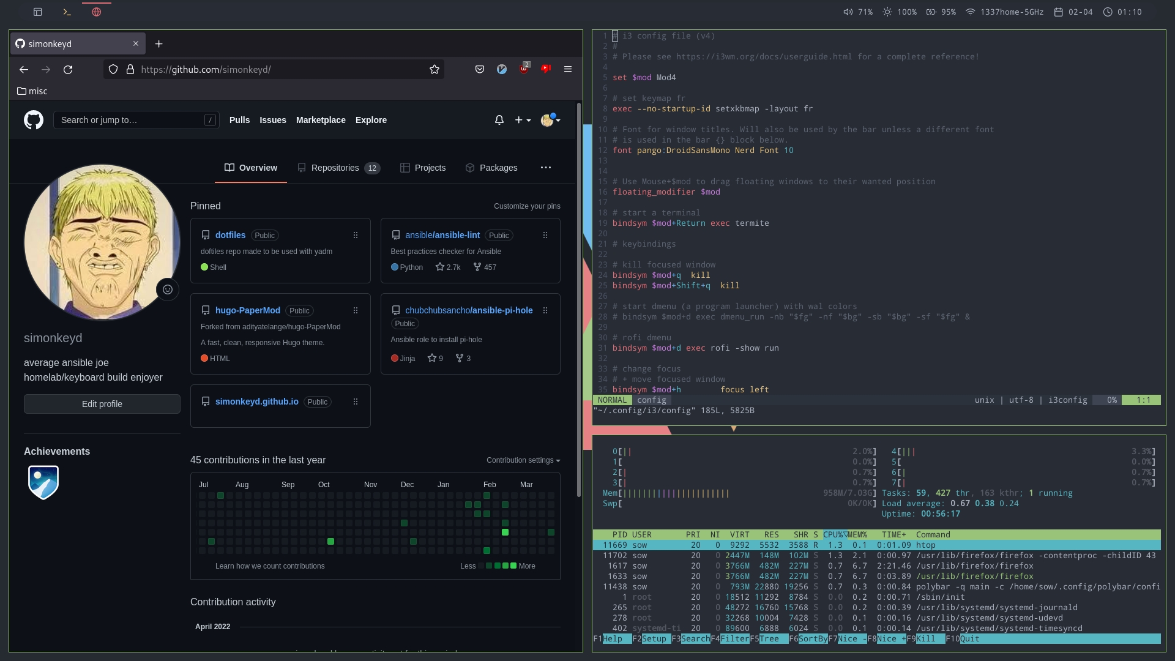Select polybar process row in htop
Image resolution: width=1175 pixels, height=661 pixels.
click(877, 587)
